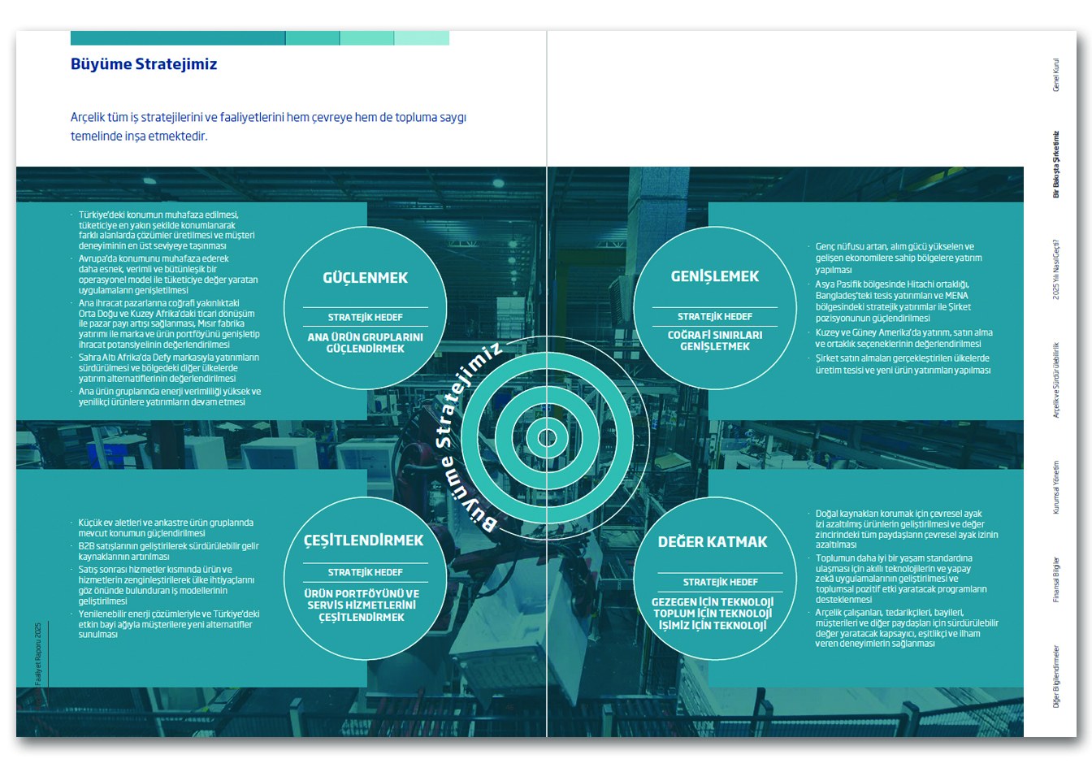Click the bullet starting Genç nüfusu artan
The width and height of the screenshot is (1092, 768).
899,258
